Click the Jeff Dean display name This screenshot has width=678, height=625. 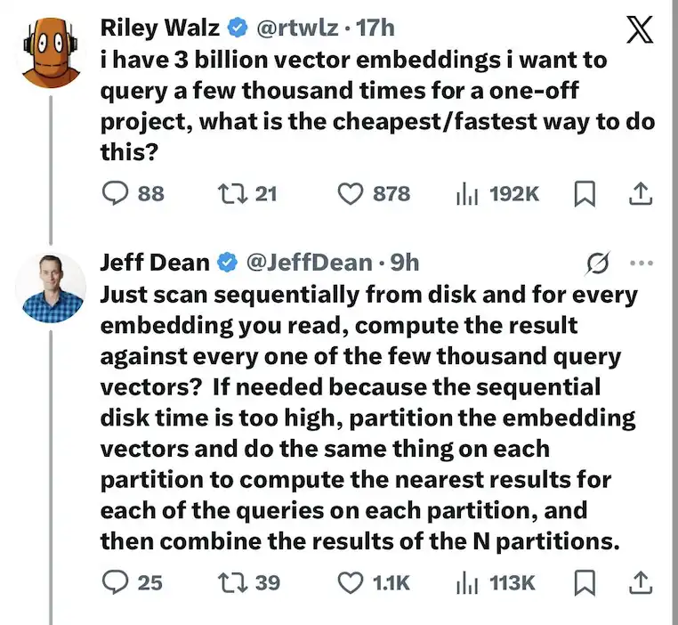pos(155,262)
